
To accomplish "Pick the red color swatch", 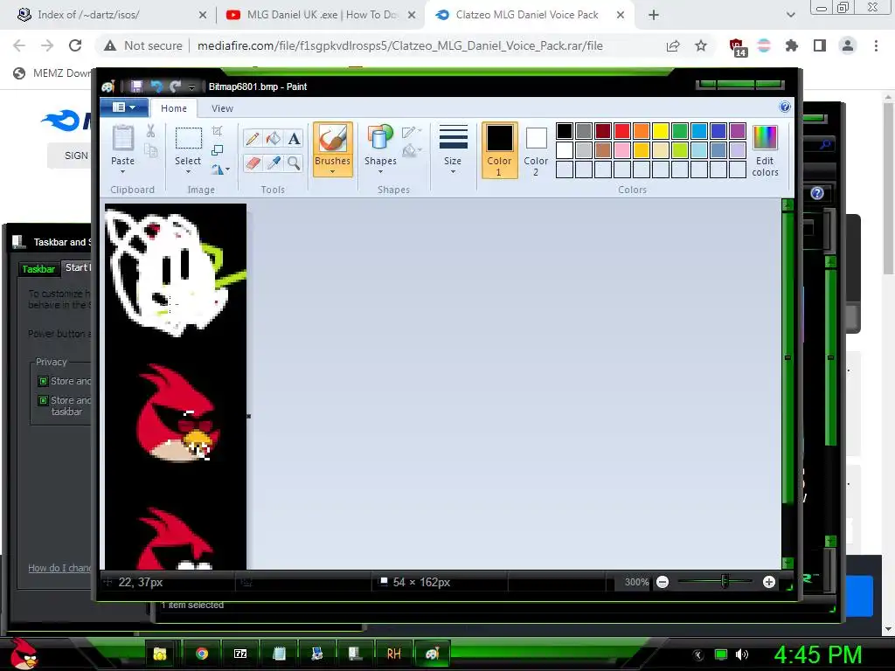I will click(x=622, y=131).
